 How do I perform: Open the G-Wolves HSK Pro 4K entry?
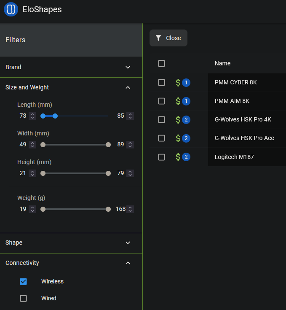pyautogui.click(x=243, y=119)
